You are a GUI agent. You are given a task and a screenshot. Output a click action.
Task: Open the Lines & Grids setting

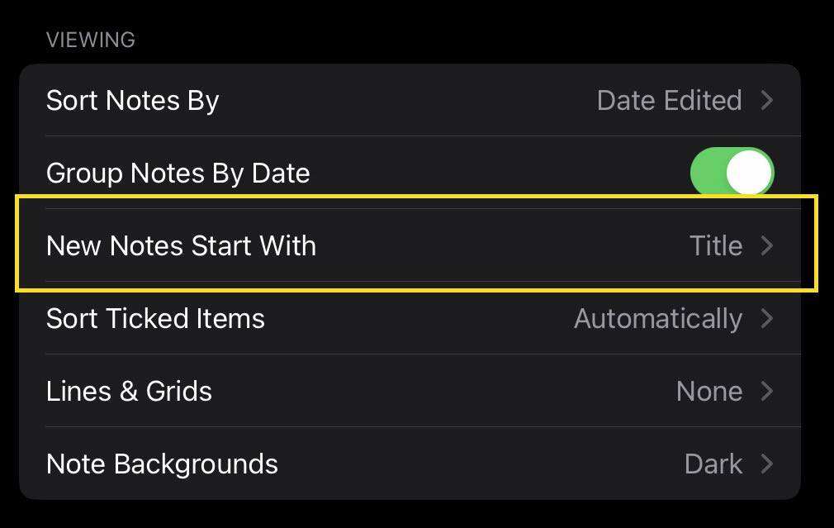129,391
